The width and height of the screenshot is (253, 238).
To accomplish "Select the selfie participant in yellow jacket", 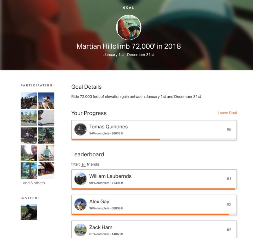I will click(x=29, y=153).
